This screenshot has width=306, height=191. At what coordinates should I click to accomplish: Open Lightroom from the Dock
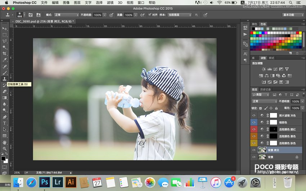58,182
